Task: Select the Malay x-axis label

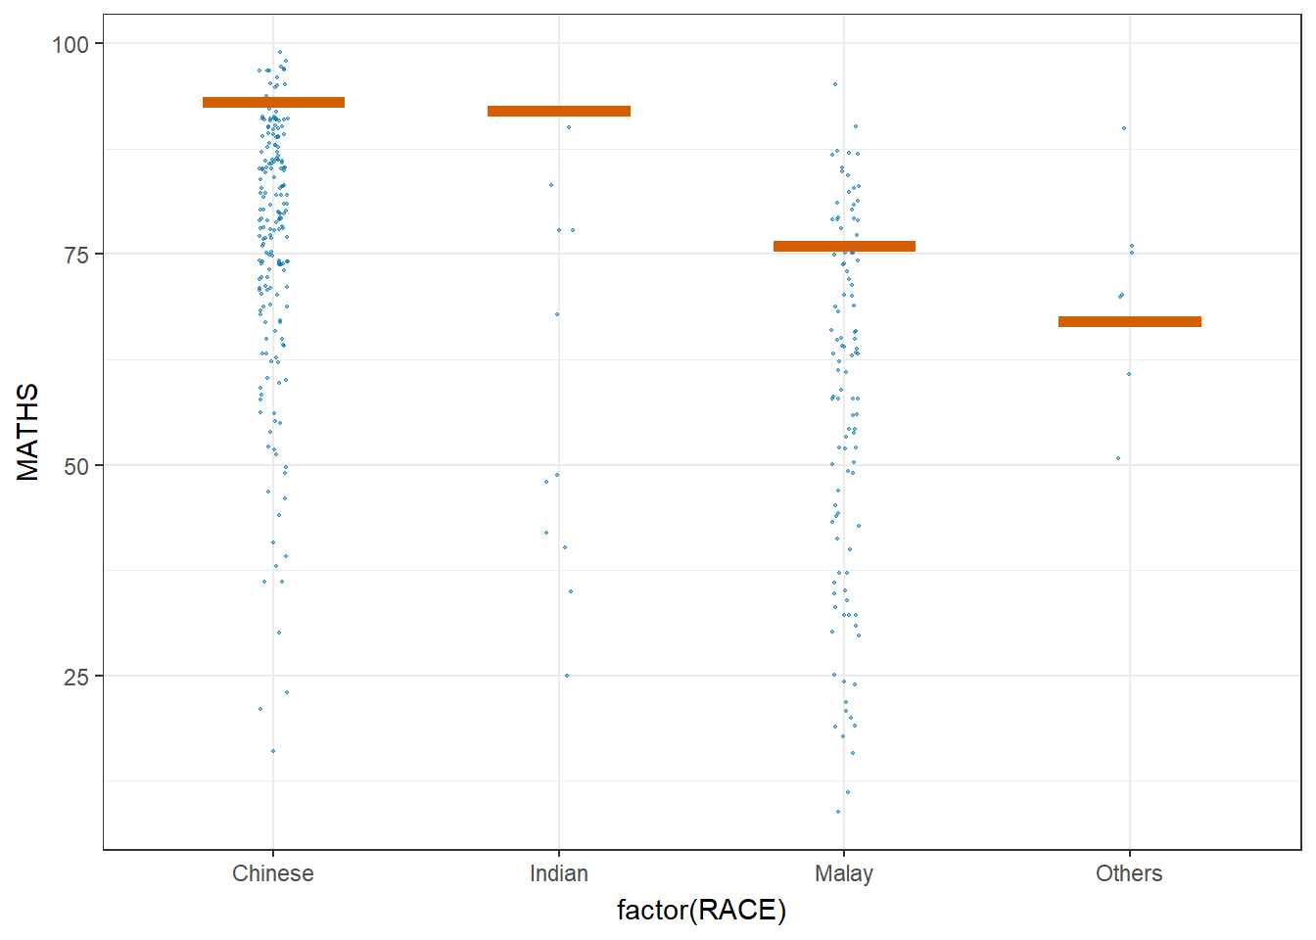Action: pyautogui.click(x=844, y=873)
